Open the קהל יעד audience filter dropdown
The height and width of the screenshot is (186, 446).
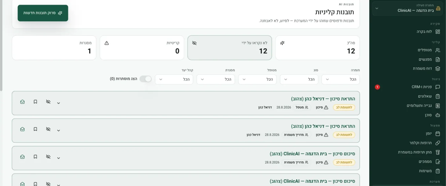(x=174, y=79)
